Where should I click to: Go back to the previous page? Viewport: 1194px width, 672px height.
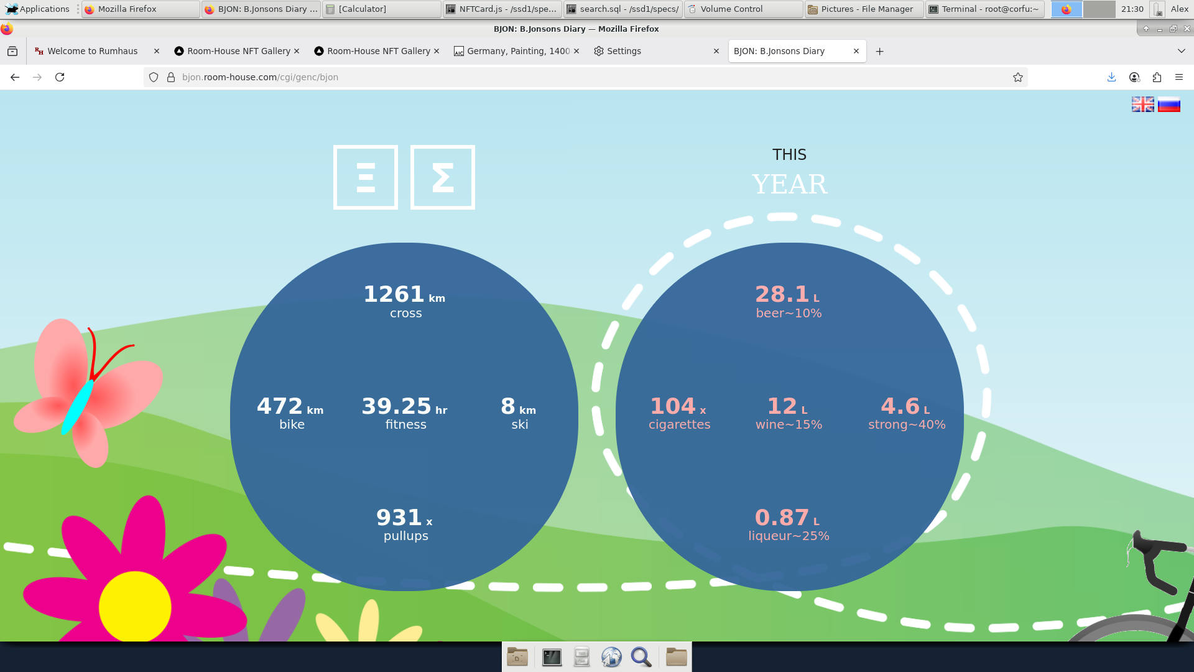(15, 77)
